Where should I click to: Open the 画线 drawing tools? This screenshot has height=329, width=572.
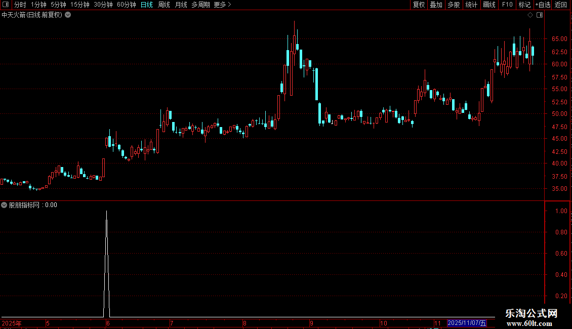coord(489,5)
